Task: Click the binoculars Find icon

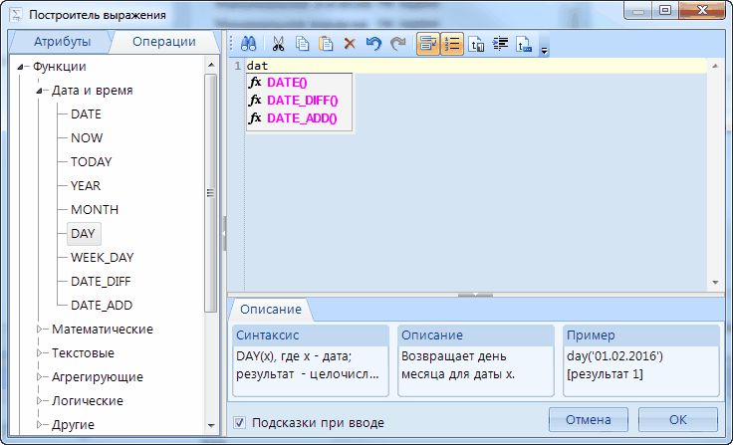Action: [x=249, y=43]
